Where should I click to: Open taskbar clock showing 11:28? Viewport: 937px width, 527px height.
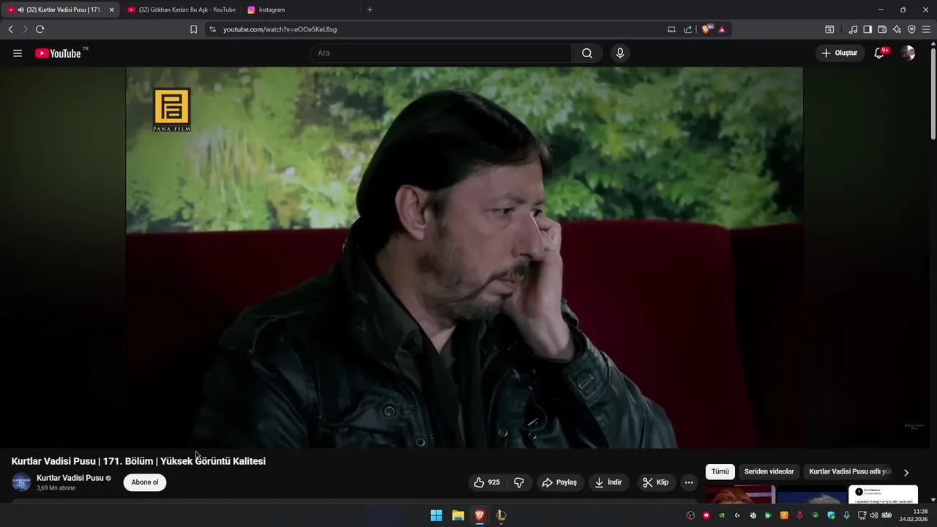tap(914, 515)
